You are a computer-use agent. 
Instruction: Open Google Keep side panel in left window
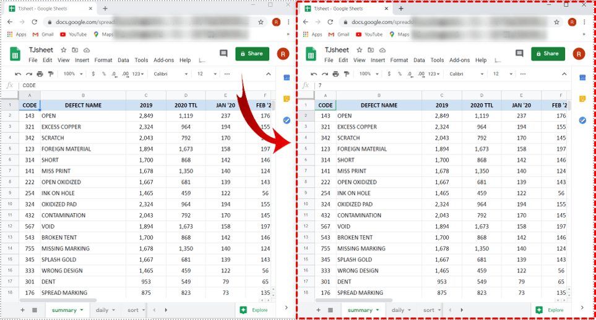click(x=287, y=99)
